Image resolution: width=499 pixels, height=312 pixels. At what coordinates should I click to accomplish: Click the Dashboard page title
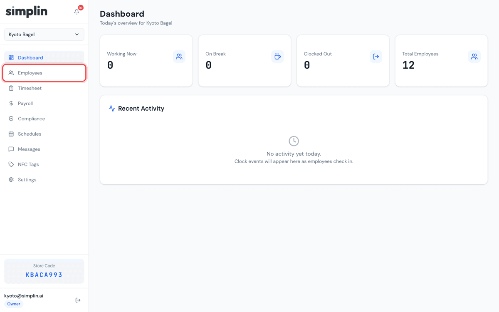pyautogui.click(x=122, y=14)
